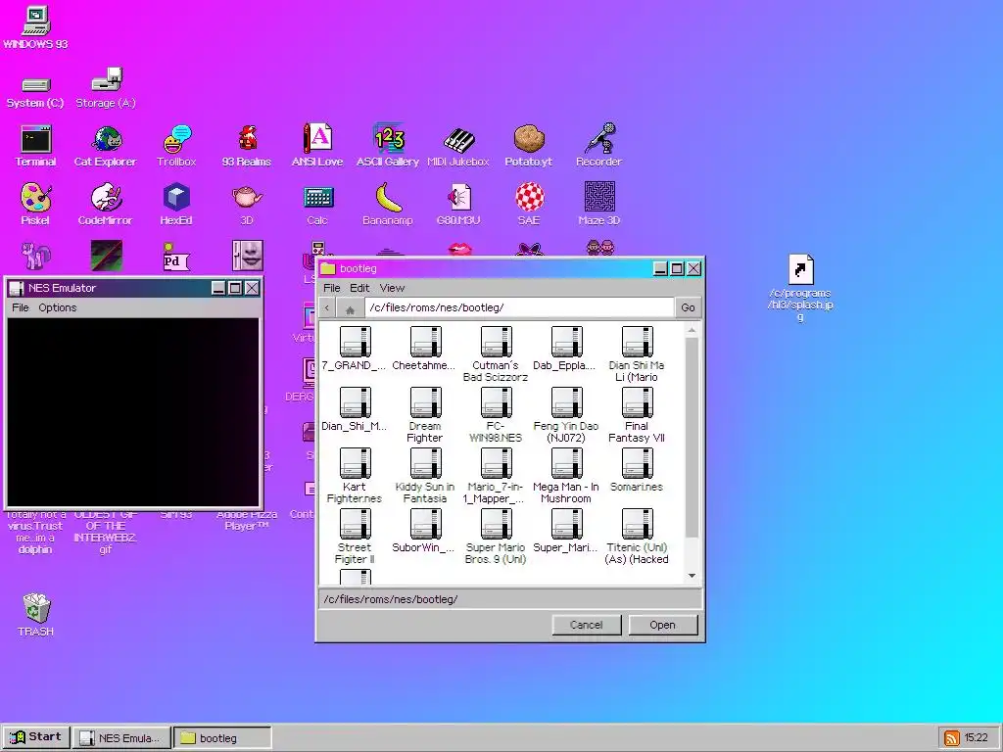Viewport: 1003px width, 752px height.
Task: Select the Cutman's Bad Scizzorz ROM
Action: point(495,354)
